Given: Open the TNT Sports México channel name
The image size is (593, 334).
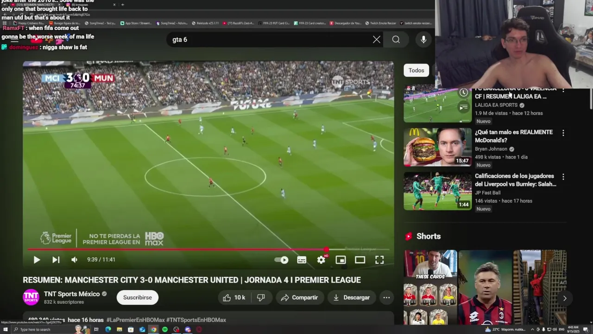Looking at the screenshot, I should 72,294.
